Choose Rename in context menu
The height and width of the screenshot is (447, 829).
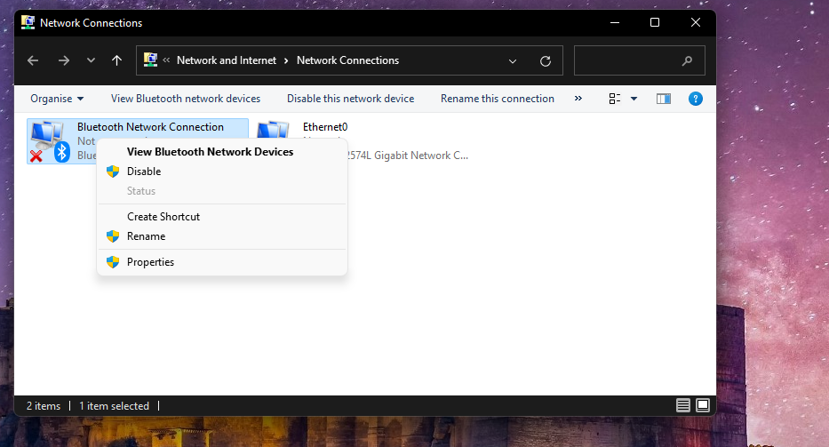(222, 236)
